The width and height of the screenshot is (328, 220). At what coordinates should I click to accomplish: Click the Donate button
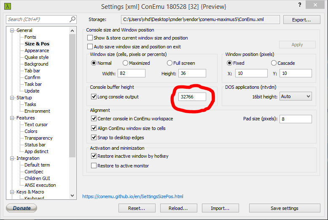pyautogui.click(x=22, y=208)
